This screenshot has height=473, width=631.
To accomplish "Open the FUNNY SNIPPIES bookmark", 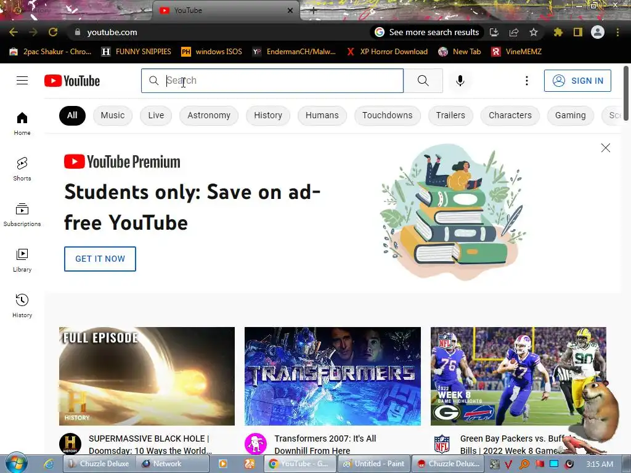I will (136, 52).
